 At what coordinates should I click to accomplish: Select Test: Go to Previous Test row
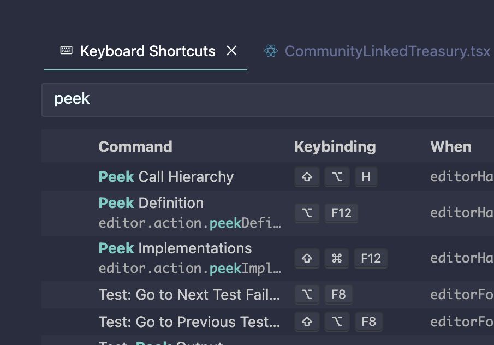point(268,322)
